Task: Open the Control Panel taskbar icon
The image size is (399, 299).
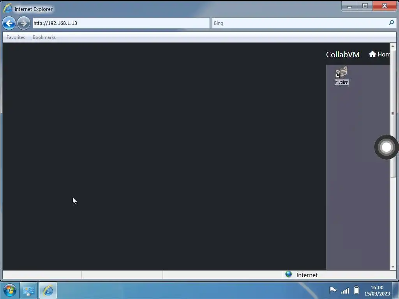Action: coord(28,290)
